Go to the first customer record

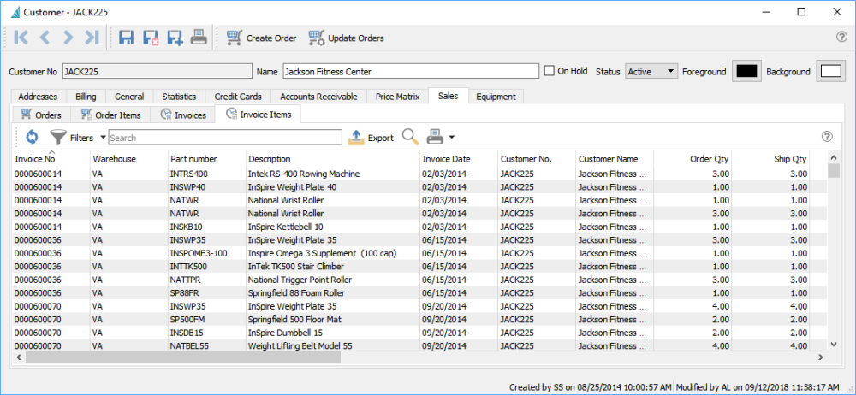(x=21, y=38)
